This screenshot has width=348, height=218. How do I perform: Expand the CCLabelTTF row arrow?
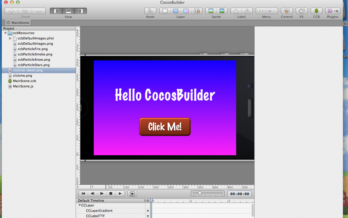click(148, 216)
